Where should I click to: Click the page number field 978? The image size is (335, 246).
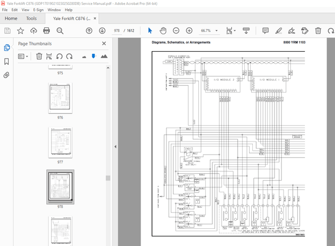[117, 31]
